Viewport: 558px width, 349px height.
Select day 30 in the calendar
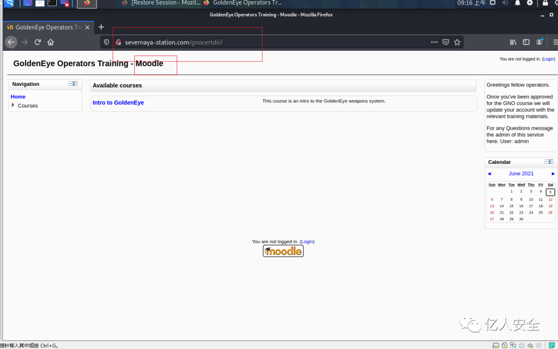pos(521,219)
